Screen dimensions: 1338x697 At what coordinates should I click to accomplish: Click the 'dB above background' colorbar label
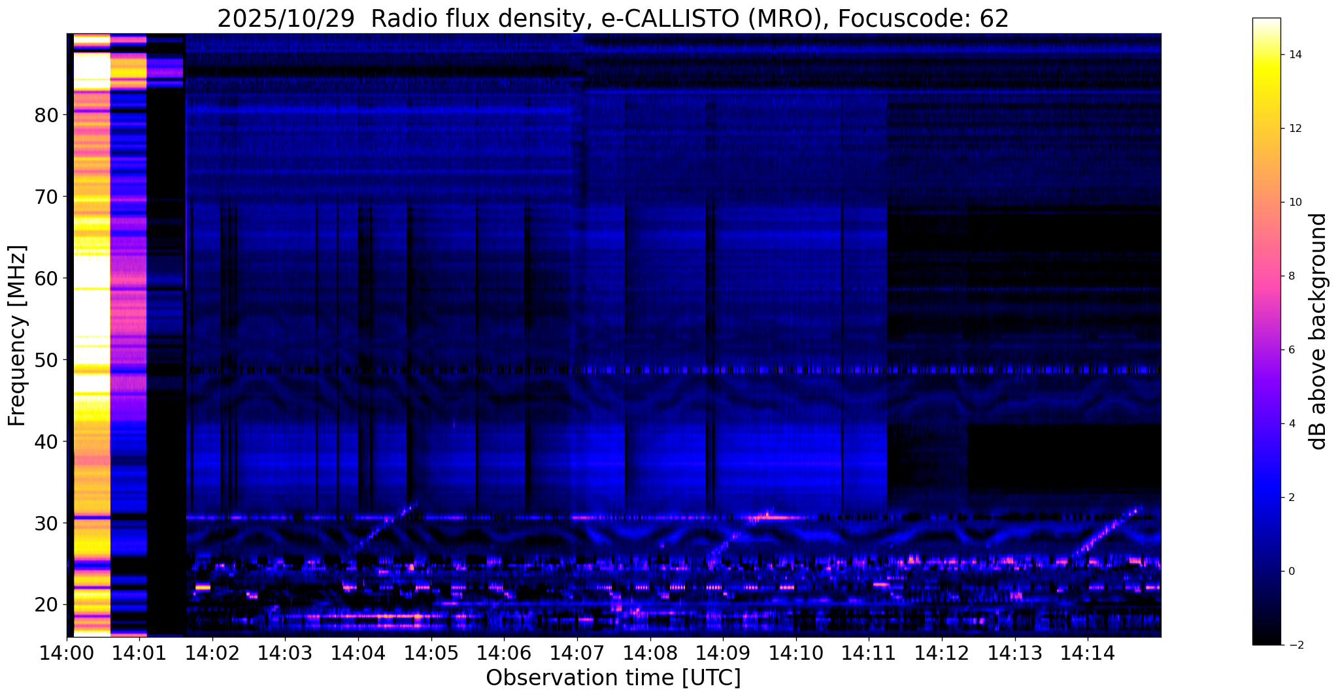[x=1318, y=331]
